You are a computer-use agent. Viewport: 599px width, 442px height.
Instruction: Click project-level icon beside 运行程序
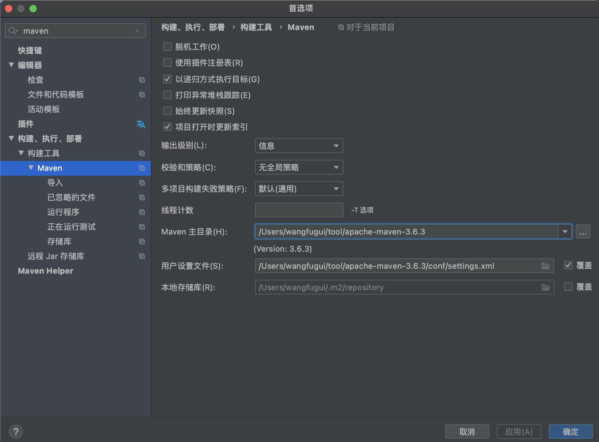pos(142,212)
